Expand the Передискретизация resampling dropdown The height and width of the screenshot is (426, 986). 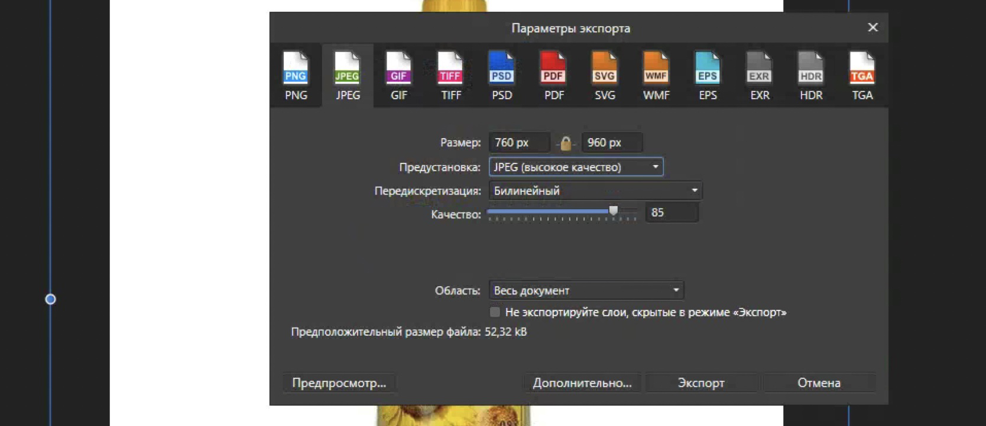595,191
